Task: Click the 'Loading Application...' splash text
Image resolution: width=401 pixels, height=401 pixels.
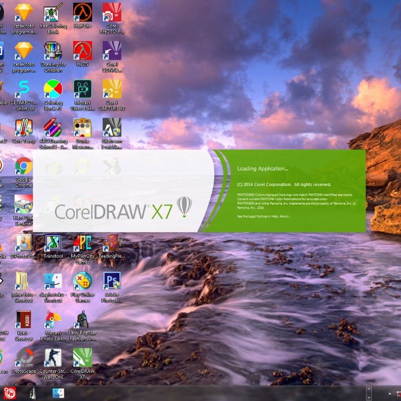Action: 263,168
